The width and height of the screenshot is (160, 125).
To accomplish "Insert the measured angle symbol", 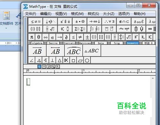I will 39,60.
